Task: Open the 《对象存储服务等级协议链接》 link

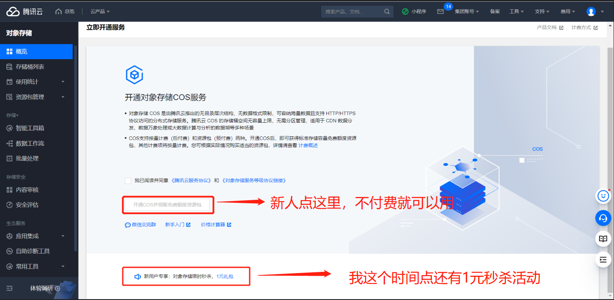Action: pyautogui.click(x=254, y=181)
